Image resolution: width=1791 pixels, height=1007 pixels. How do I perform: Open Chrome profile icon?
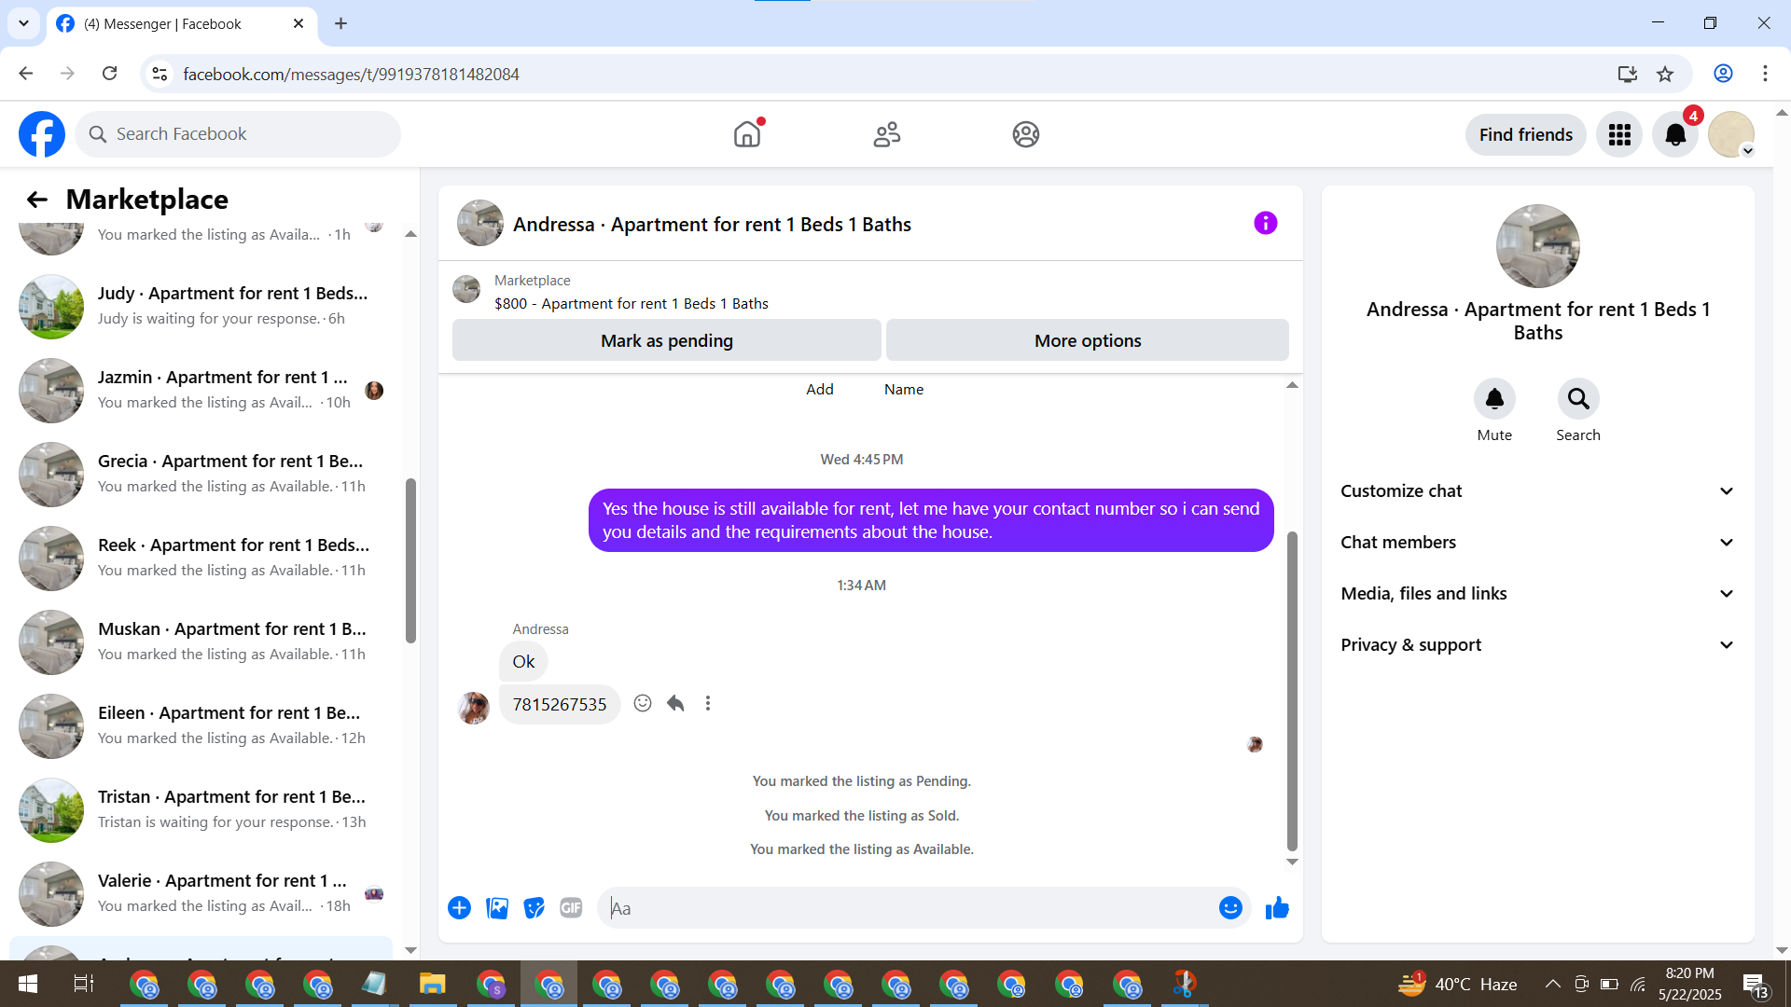point(1723,74)
